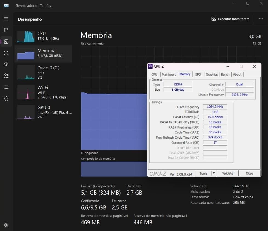Open the Services puzzle icon in sidebar
This screenshot has height=231, width=268.
6,99
